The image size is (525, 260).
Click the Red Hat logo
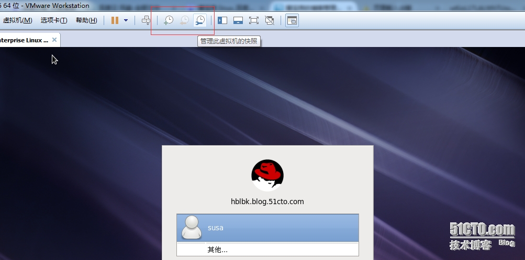(x=267, y=175)
